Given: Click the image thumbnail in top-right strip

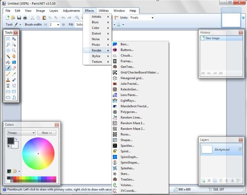Looking at the screenshot, I should point(231,20).
